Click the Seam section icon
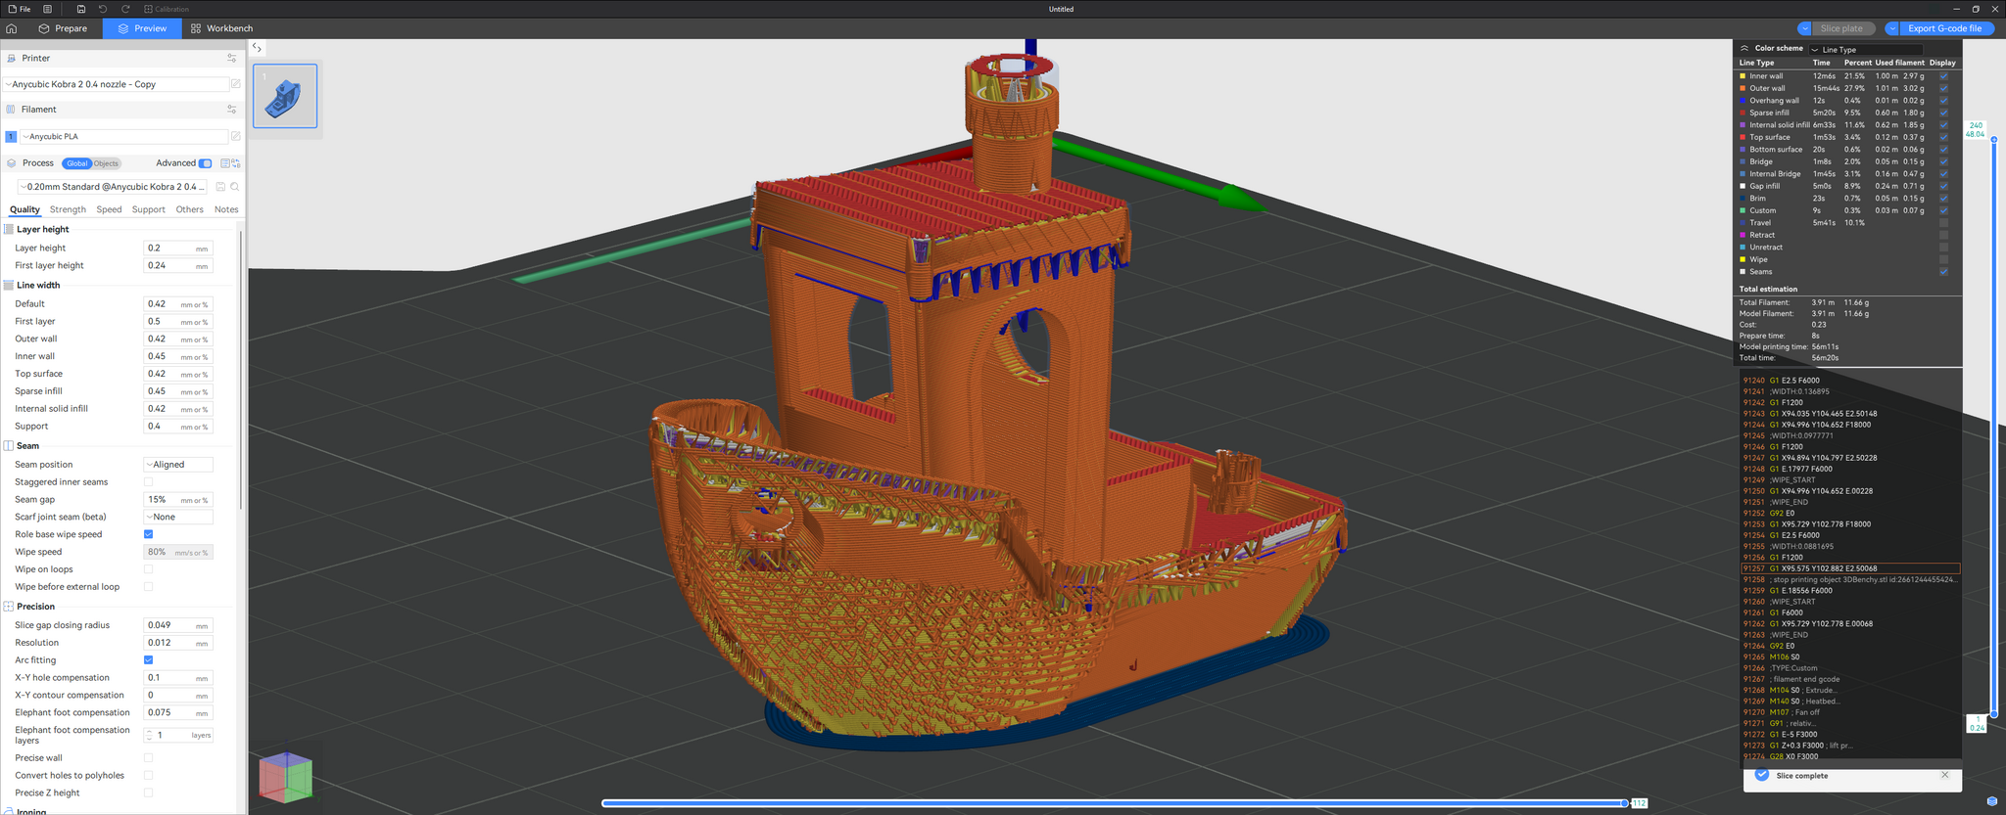2006x815 pixels. click(9, 446)
